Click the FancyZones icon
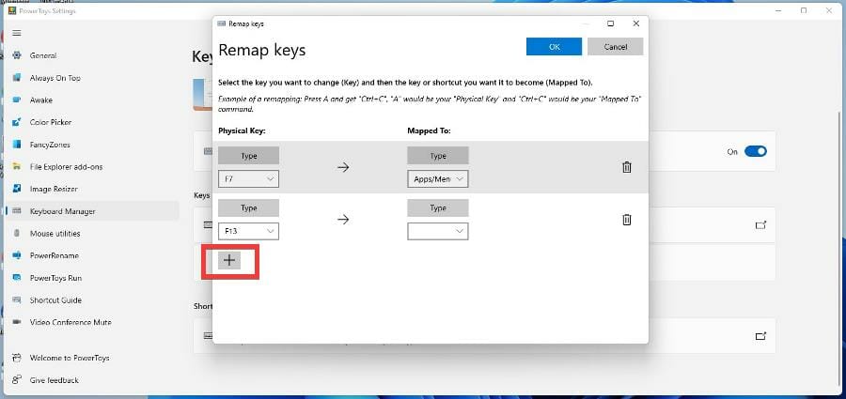846x399 pixels. [17, 145]
